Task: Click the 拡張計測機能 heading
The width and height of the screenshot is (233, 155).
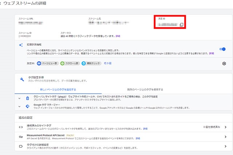Action: pos(34,45)
